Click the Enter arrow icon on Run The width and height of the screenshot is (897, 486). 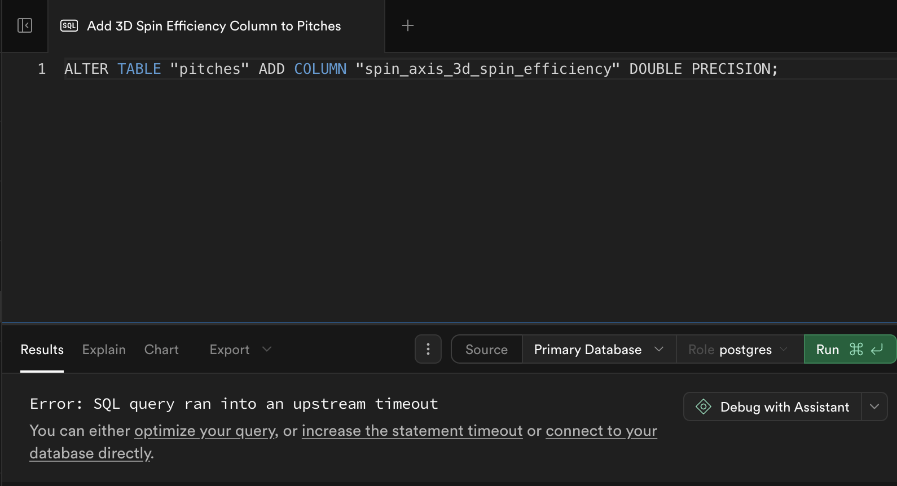point(877,350)
